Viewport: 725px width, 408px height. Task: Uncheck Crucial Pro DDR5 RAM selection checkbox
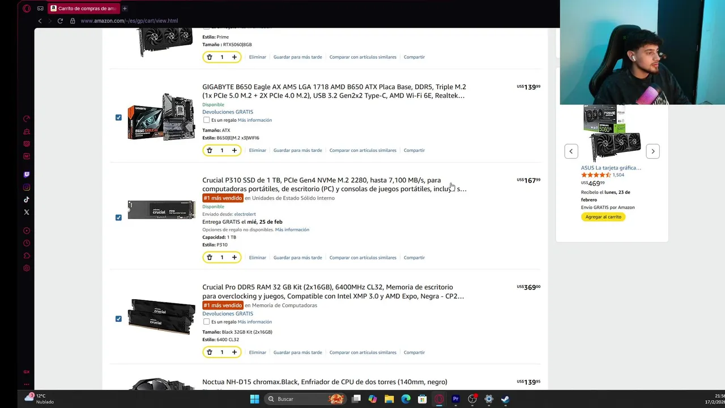(x=118, y=318)
